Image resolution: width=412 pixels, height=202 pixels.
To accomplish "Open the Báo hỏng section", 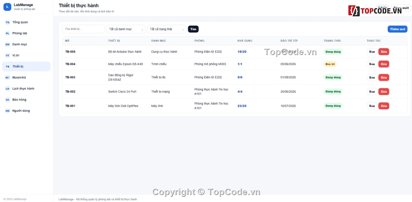I will [26, 100].
